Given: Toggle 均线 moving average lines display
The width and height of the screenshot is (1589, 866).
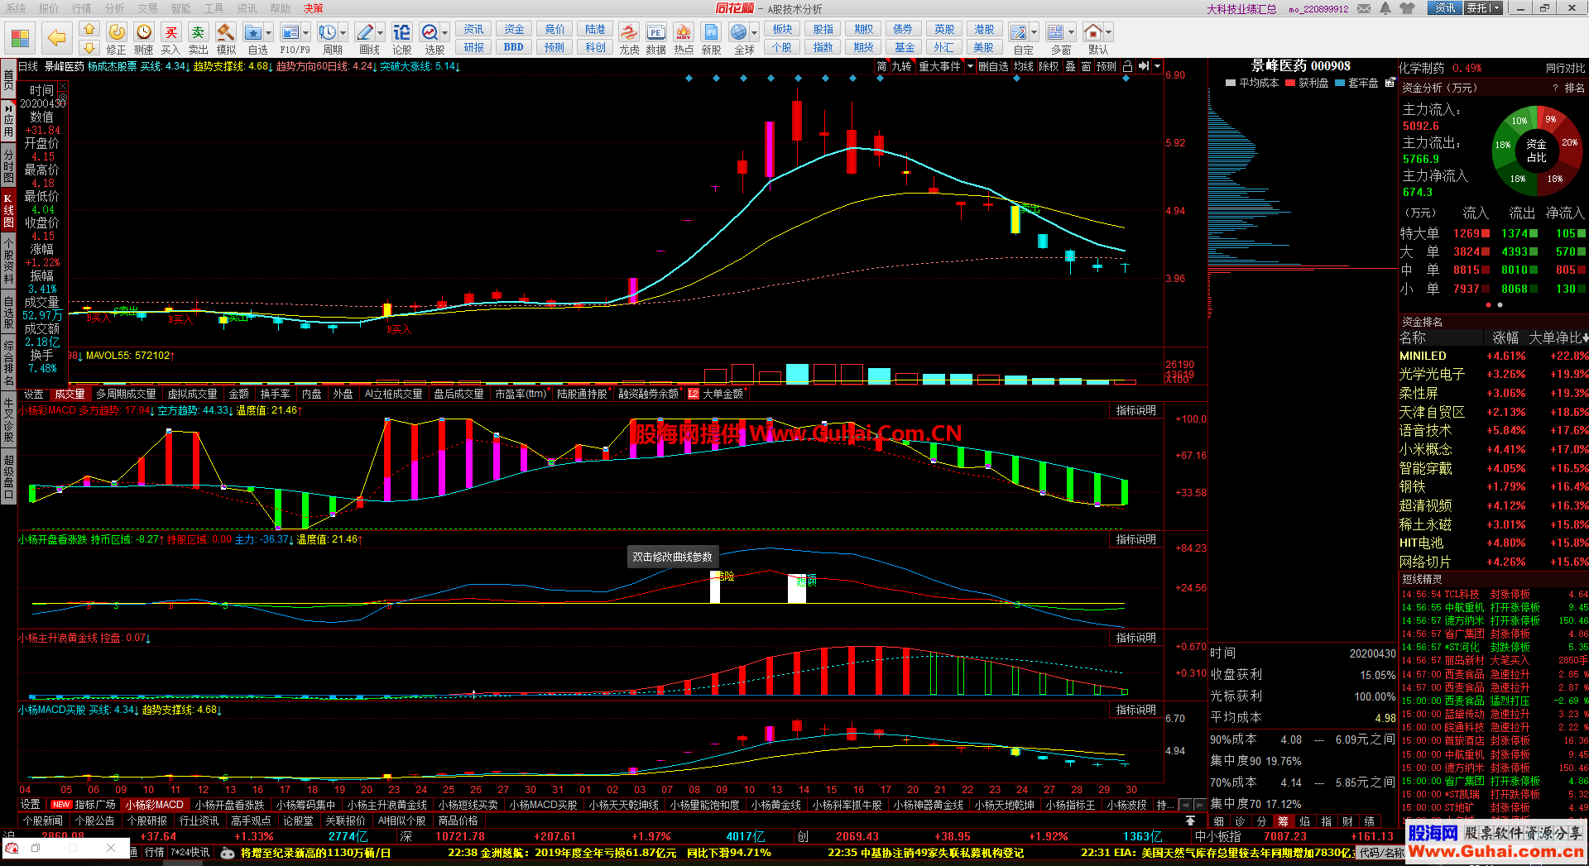Looking at the screenshot, I should (x=1024, y=66).
